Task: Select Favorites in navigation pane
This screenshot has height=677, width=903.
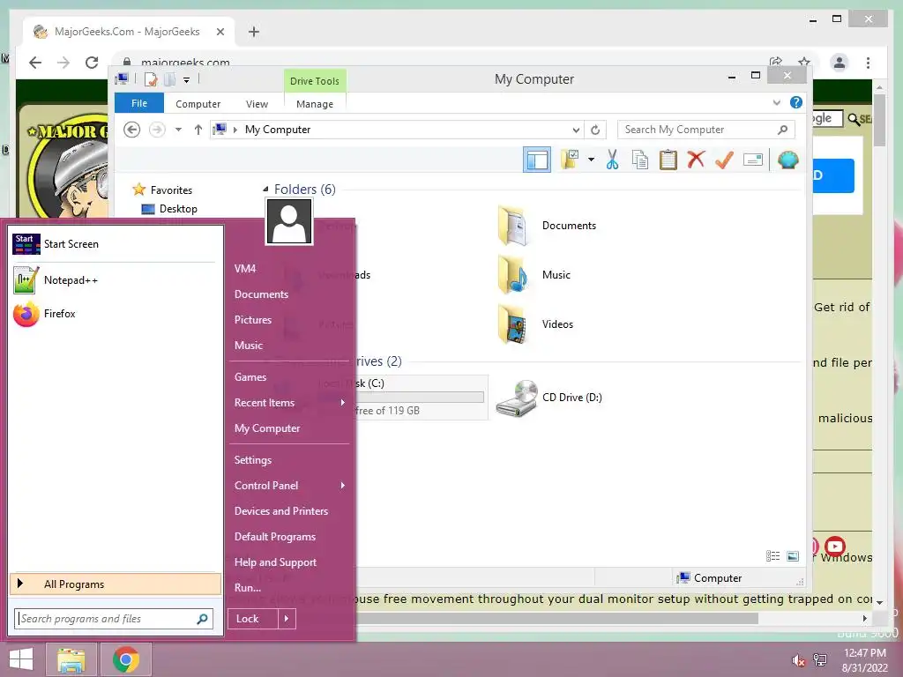Action: (x=162, y=190)
